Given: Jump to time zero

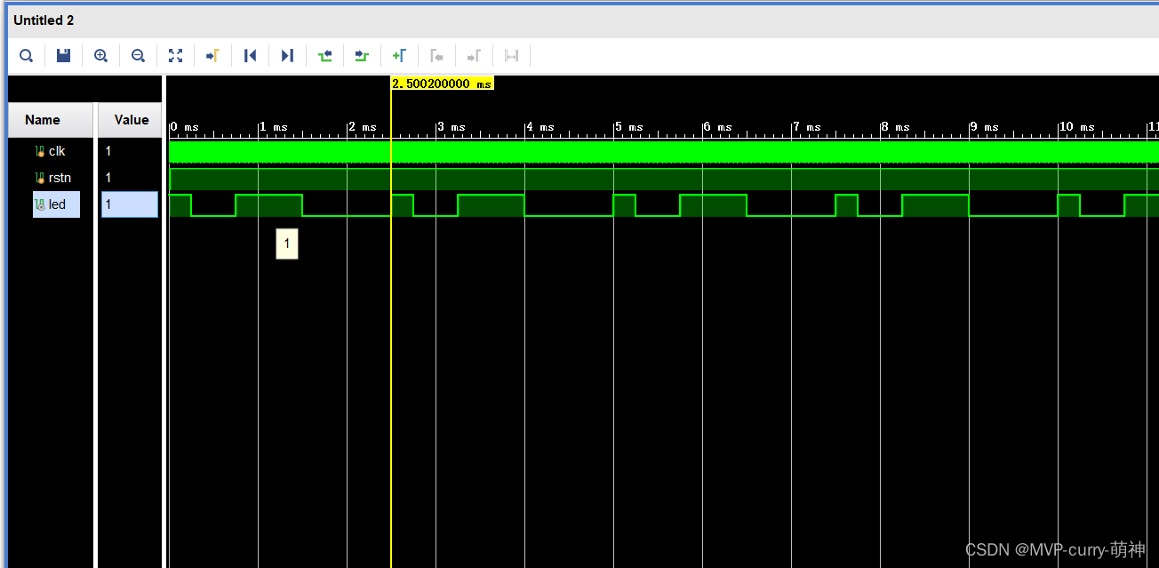Looking at the screenshot, I should tap(250, 56).
